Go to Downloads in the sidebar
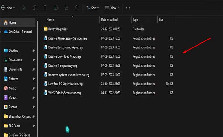 point(15,60)
